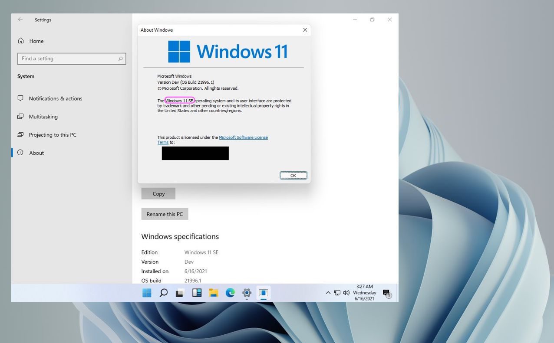The height and width of the screenshot is (343, 554).
Task: Click OK in the About Windows dialog
Action: 293,175
